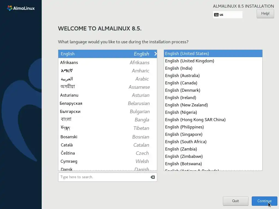Select Asturianu language row
This screenshot has width=279, height=209.
tap(107, 95)
